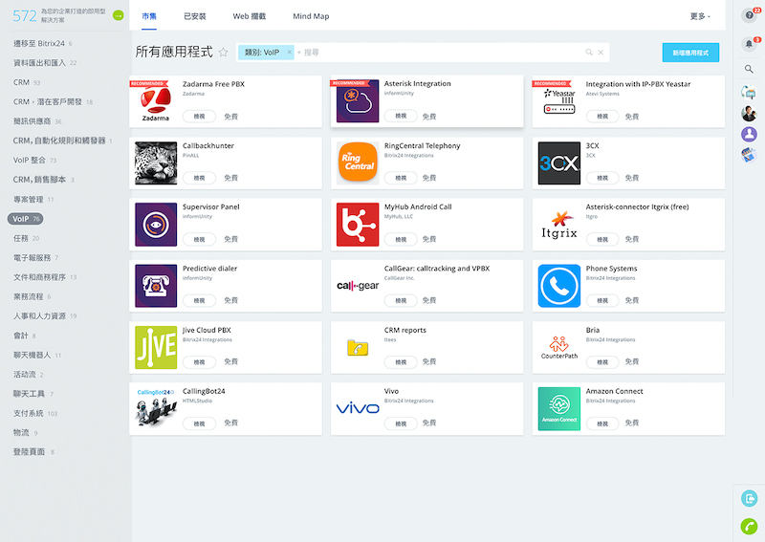
Task: Click the 572 logo text
Action: [25, 15]
